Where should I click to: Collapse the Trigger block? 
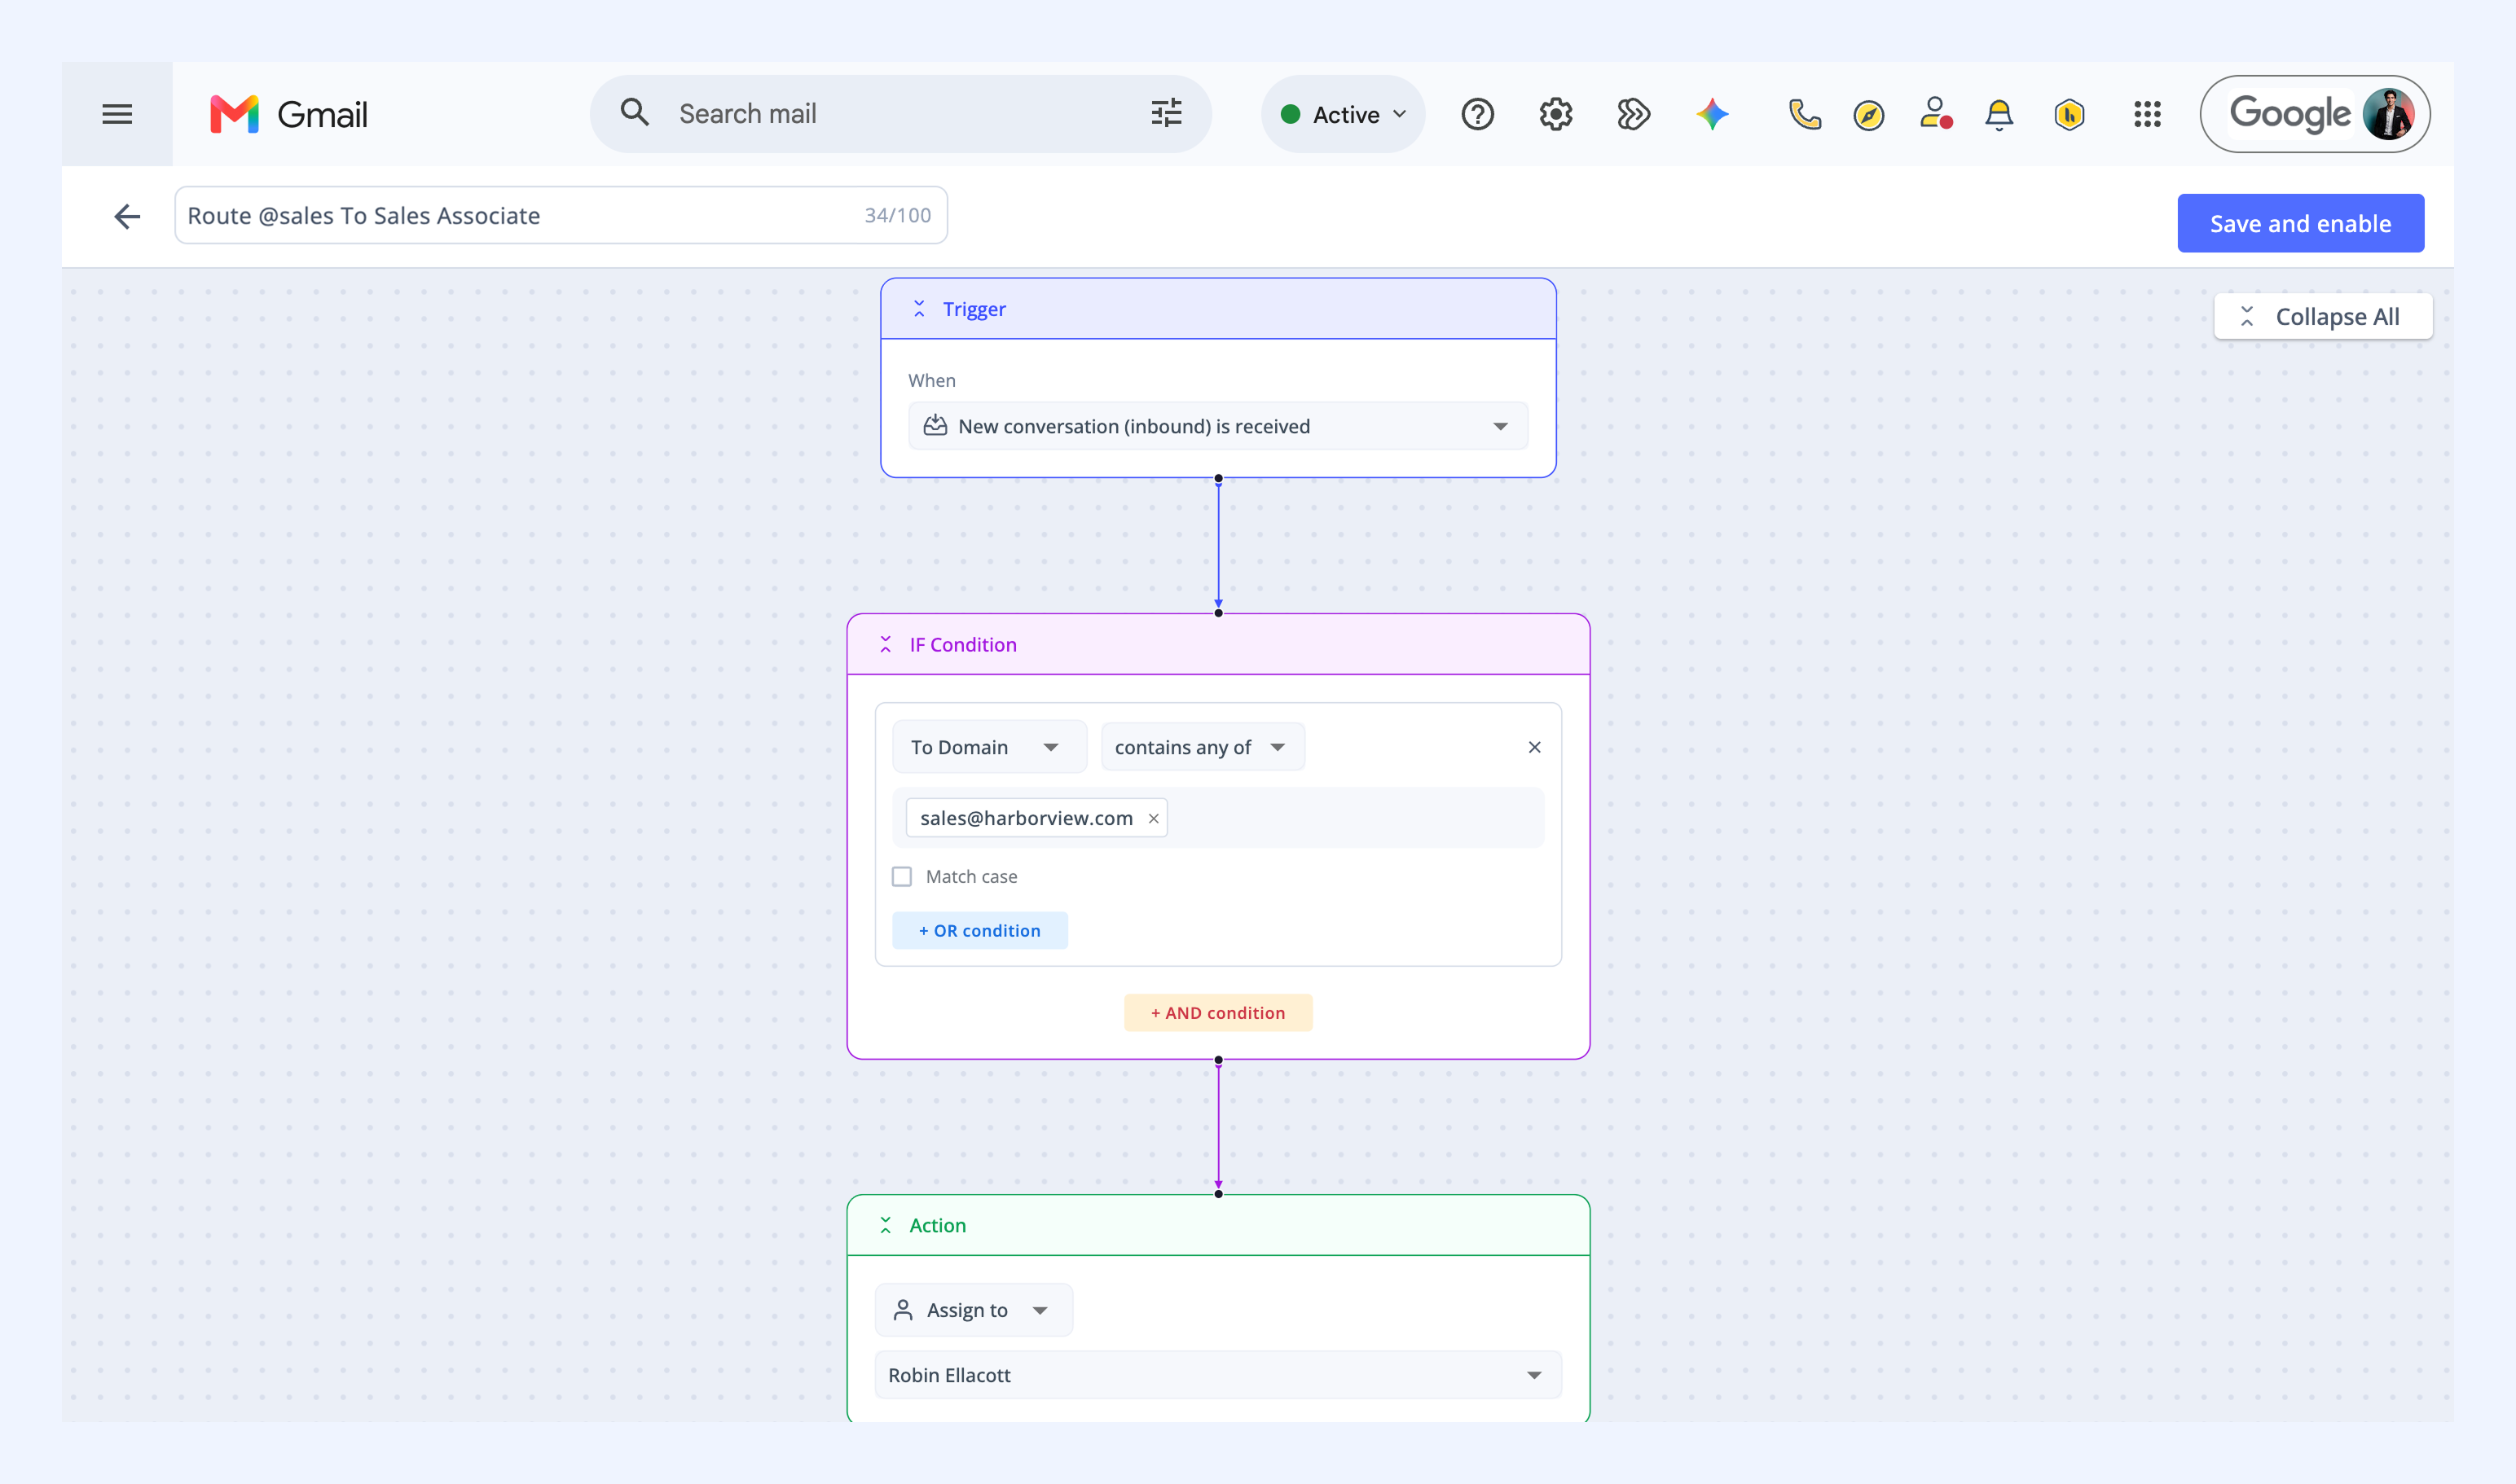pos(918,309)
